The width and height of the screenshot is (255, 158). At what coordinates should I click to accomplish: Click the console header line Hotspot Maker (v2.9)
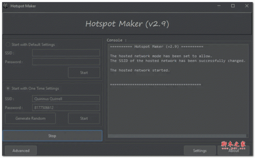point(156,47)
